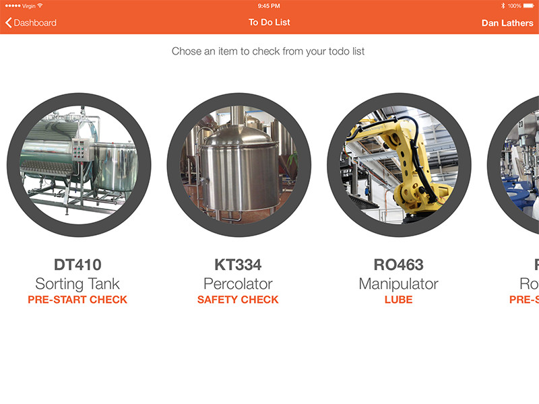This screenshot has width=539, height=404.
Task: Start the LUBE task for RO463
Action: pos(398,300)
